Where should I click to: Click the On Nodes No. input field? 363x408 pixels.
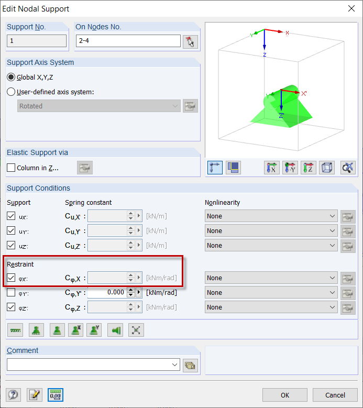128,41
